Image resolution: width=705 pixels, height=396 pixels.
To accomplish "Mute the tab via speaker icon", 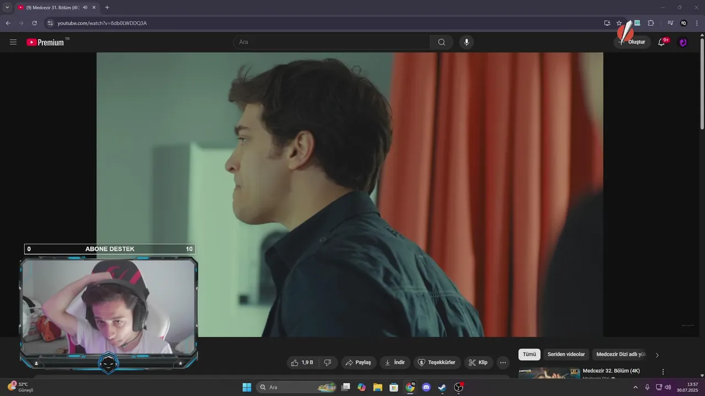I will [85, 8].
